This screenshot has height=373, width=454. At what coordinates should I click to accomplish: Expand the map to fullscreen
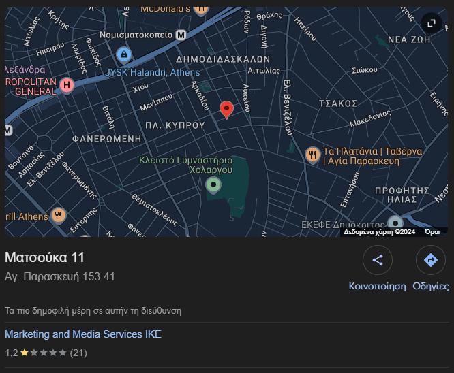pos(431,23)
